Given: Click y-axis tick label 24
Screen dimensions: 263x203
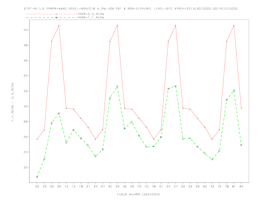Looking at the screenshot, I should click(26, 152).
